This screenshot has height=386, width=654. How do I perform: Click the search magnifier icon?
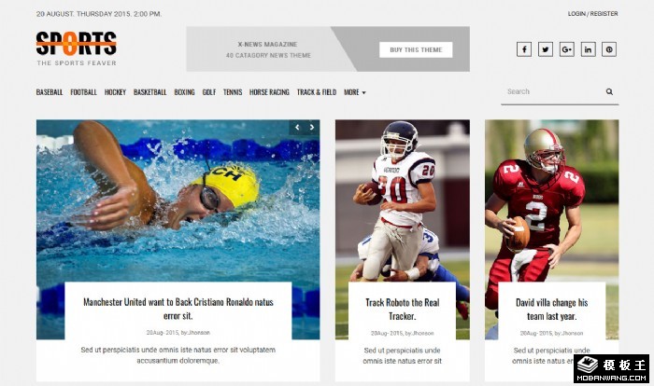click(609, 91)
